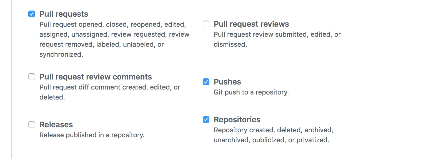Image resolution: width=436 pixels, height=159 pixels.
Task: Click the 'Pull requests' heading label
Action: 64,14
